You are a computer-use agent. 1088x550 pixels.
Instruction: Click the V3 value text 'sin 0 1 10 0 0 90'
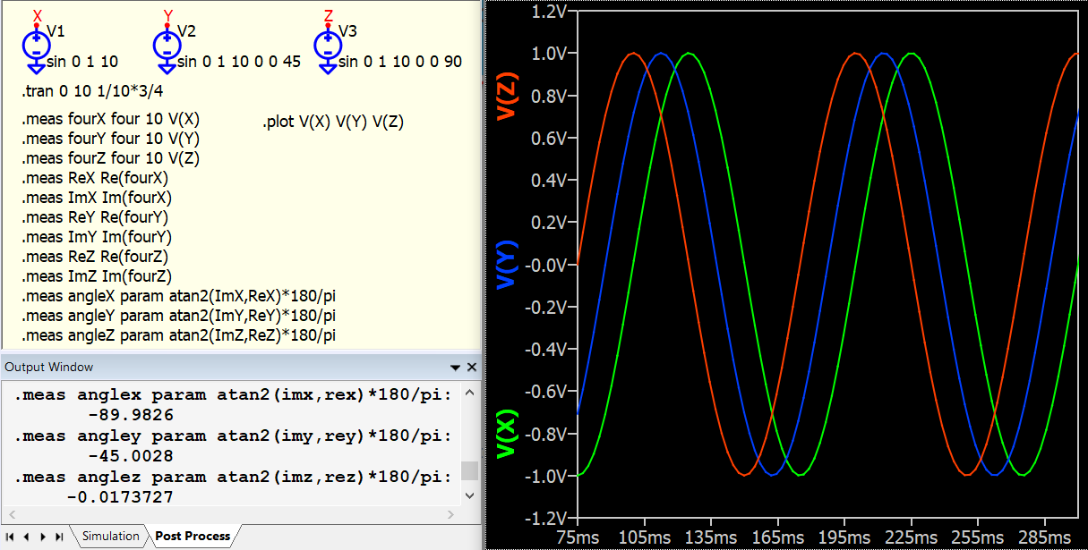400,62
